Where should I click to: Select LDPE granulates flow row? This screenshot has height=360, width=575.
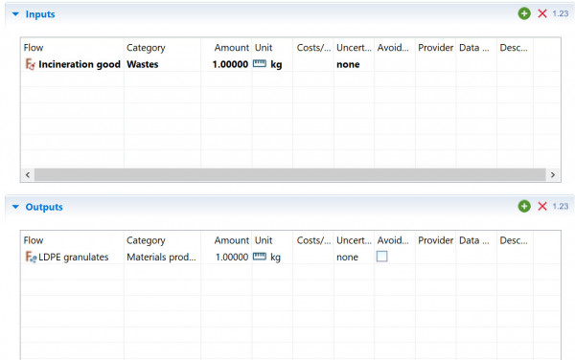[x=74, y=258]
